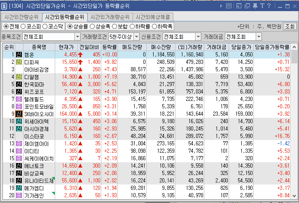Click the question mark help icon

point(269,6)
